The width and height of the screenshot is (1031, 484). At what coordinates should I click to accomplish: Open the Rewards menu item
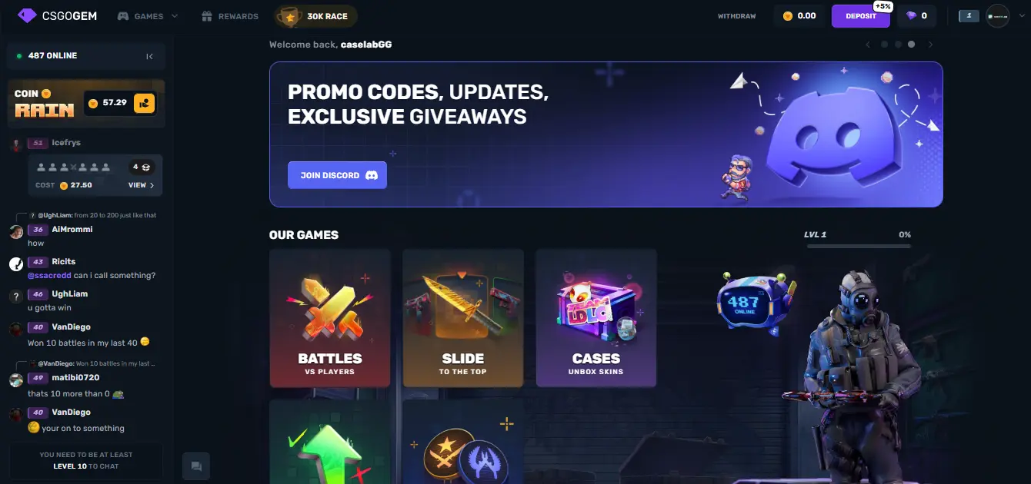pos(229,16)
